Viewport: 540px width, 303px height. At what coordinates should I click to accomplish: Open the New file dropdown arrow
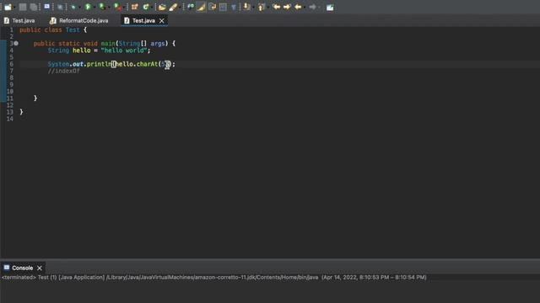[x=15, y=8]
